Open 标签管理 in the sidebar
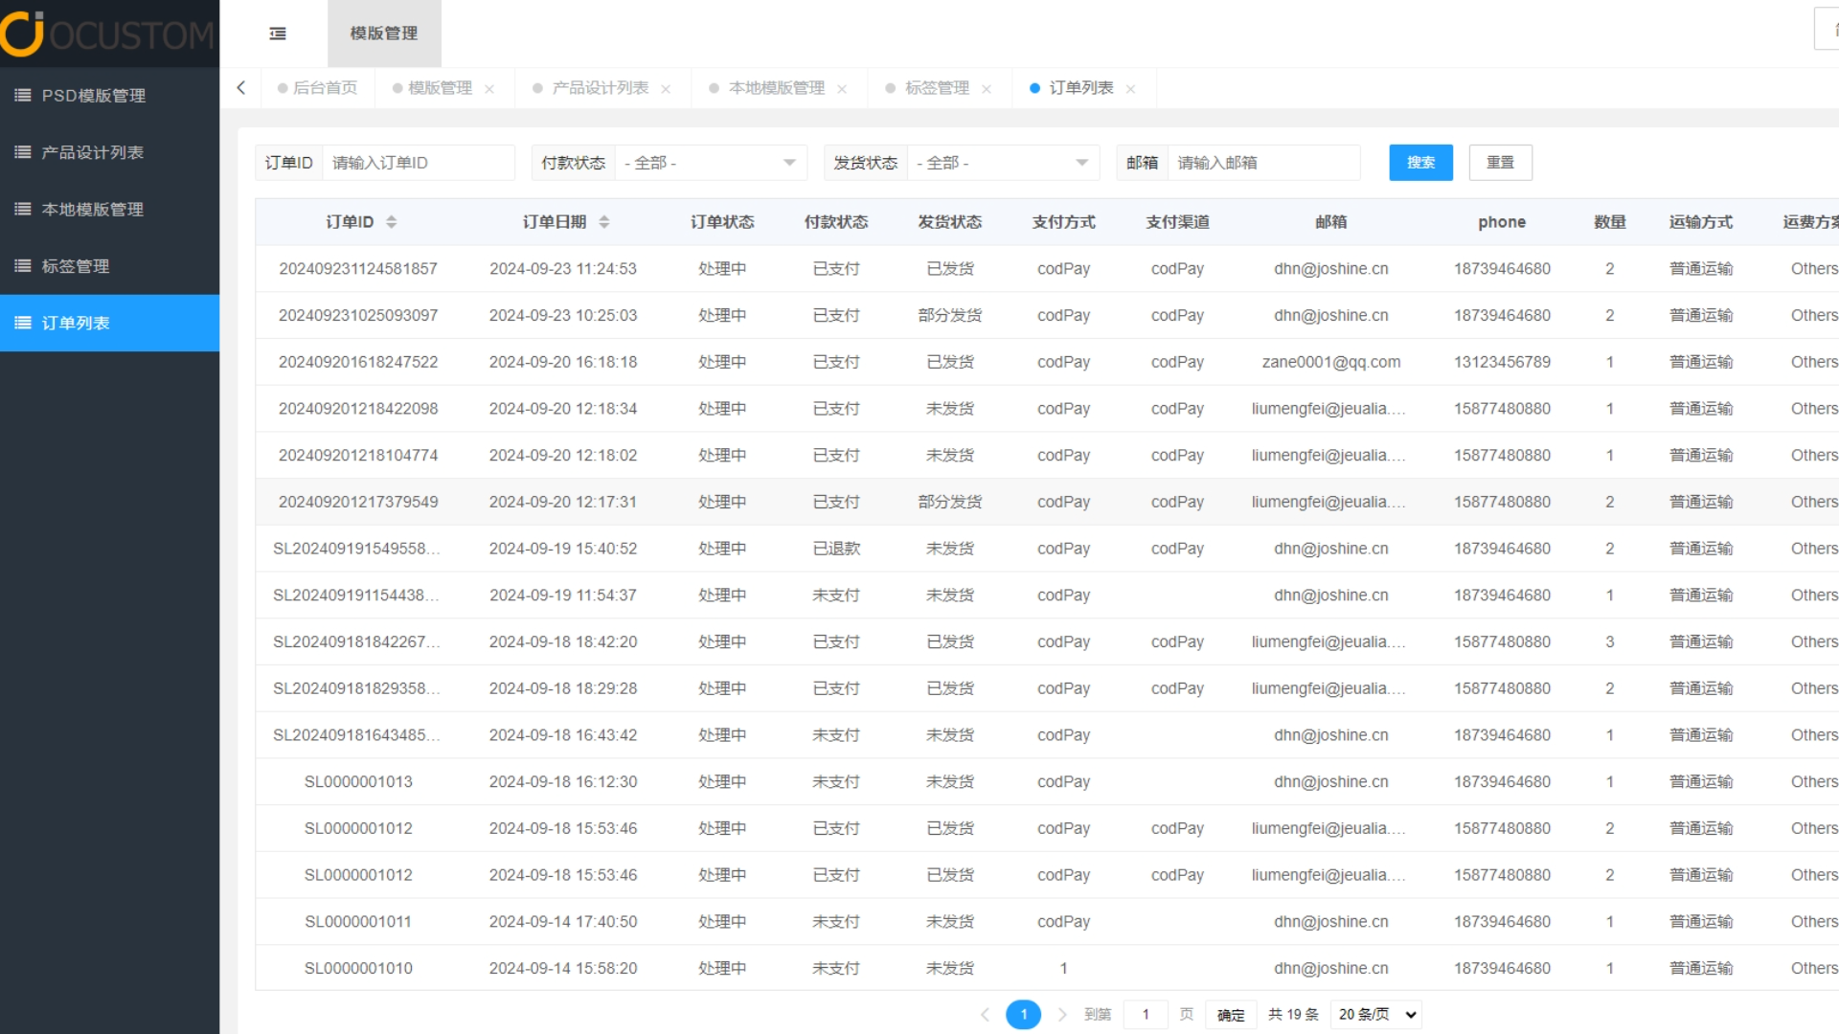 coord(75,266)
